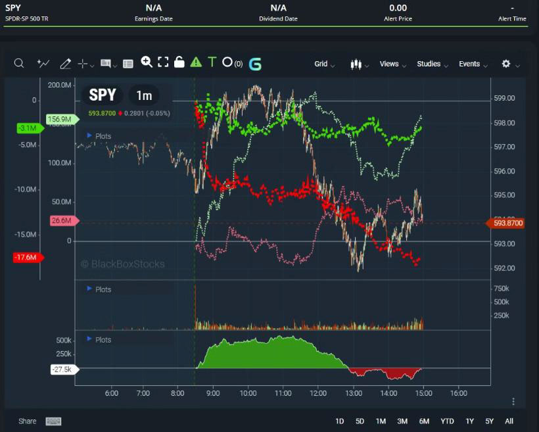The image size is (539, 432).
Task: Click the SPY symbol badge on chart
Action: [103, 95]
